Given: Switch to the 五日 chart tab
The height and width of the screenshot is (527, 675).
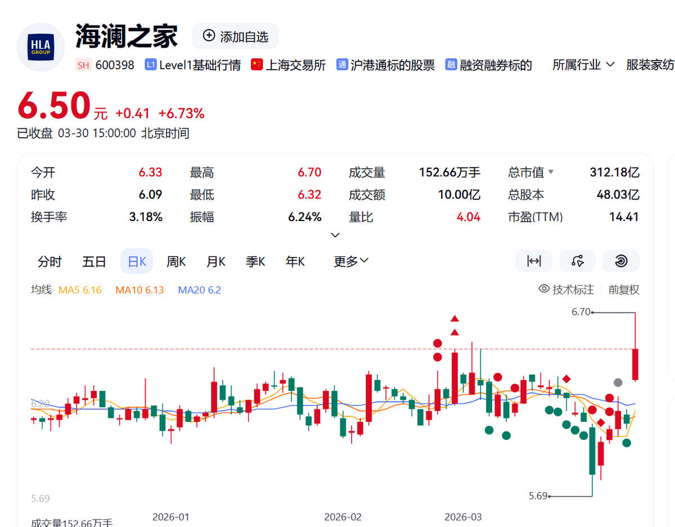Looking at the screenshot, I should (94, 262).
